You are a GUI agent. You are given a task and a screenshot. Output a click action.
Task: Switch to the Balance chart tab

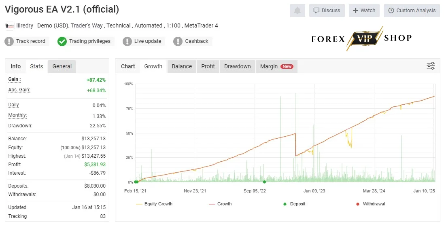coord(182,66)
